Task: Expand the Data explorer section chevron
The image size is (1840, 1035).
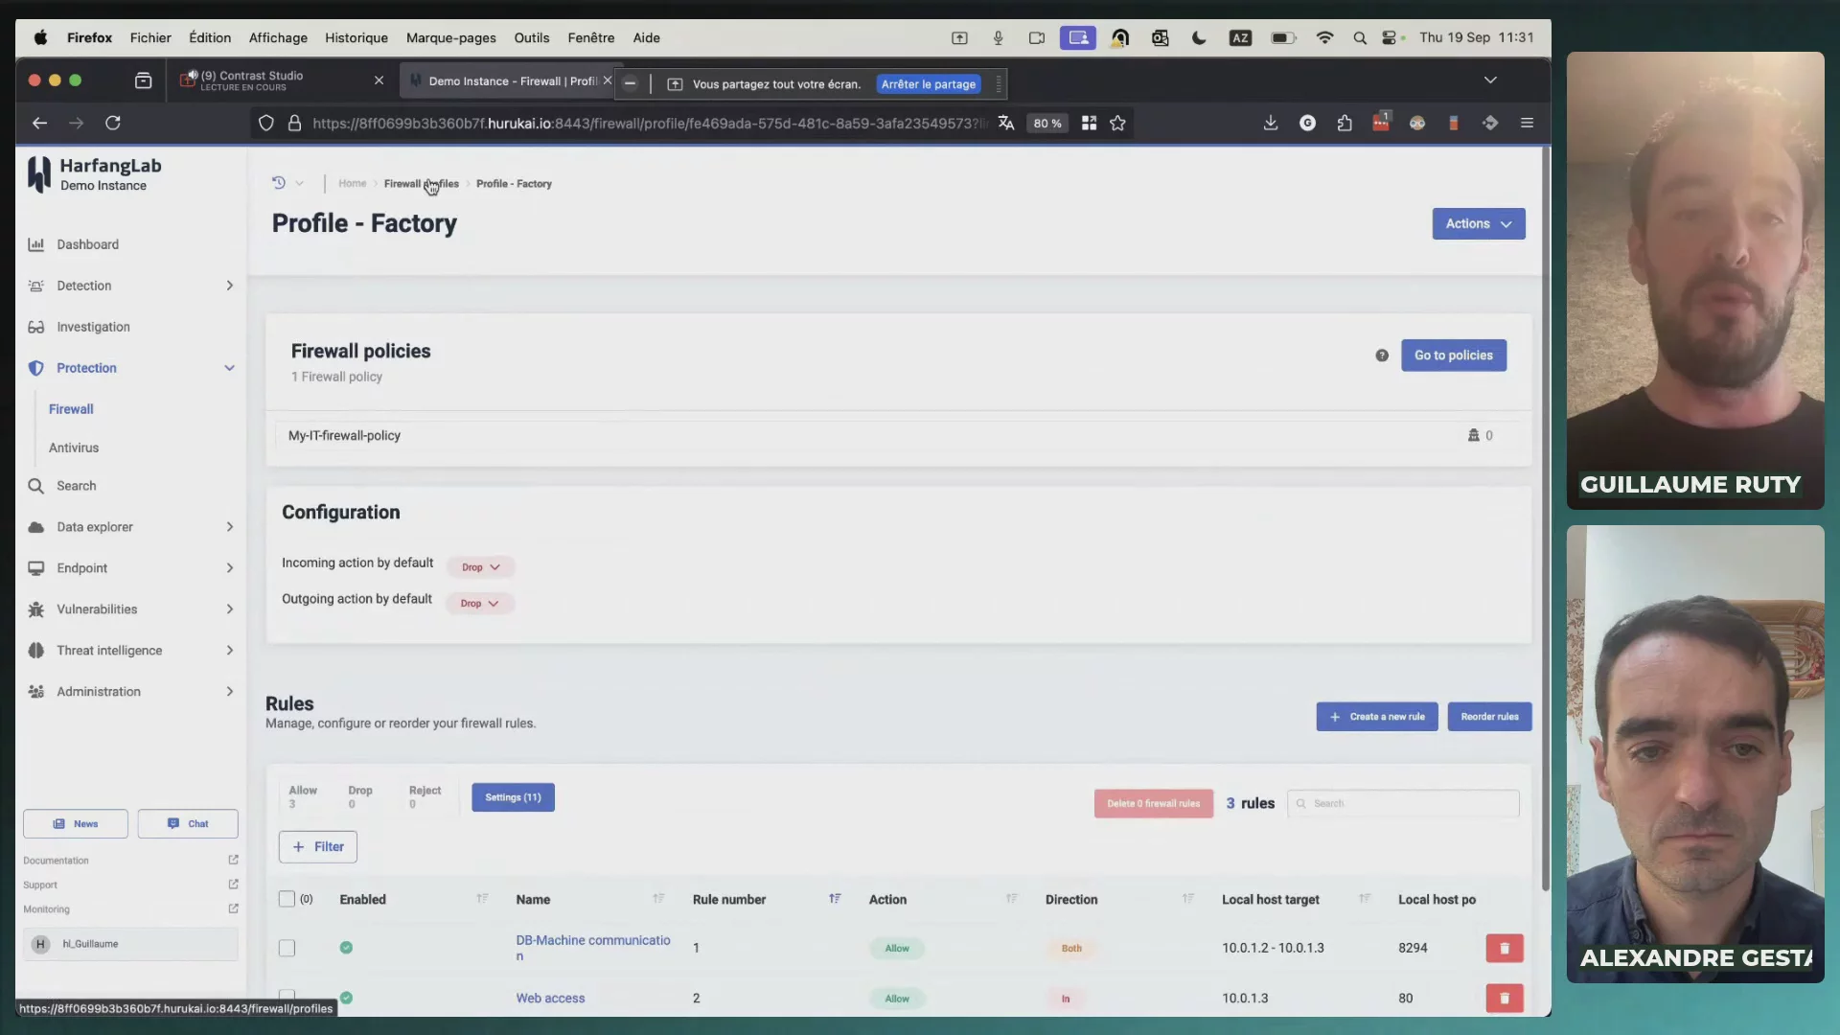Action: coord(229,527)
